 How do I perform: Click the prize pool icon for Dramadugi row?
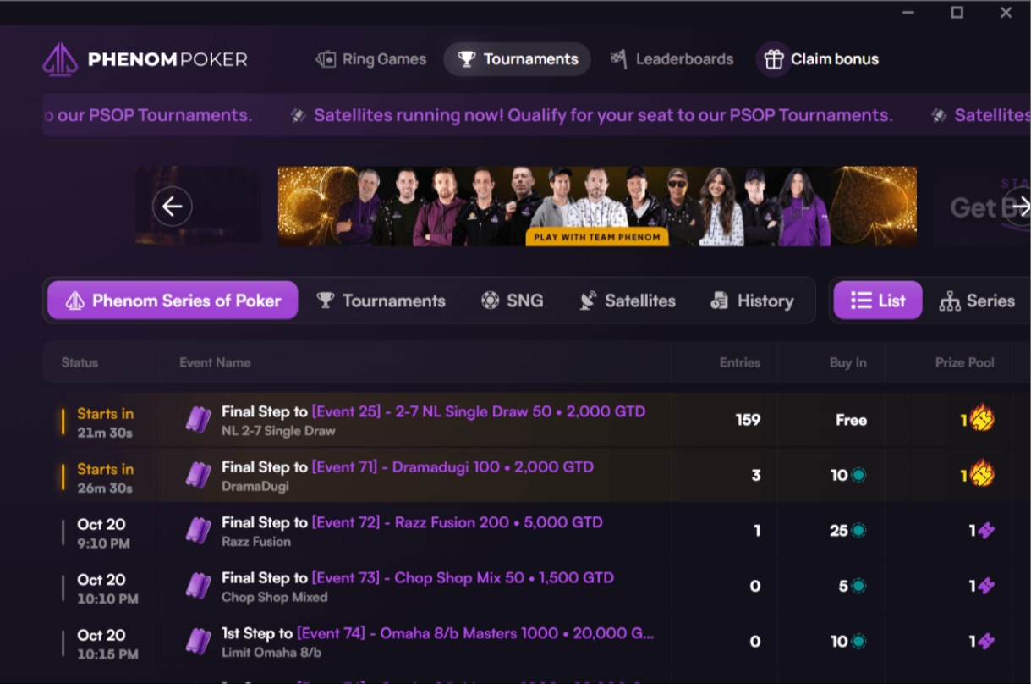(982, 473)
